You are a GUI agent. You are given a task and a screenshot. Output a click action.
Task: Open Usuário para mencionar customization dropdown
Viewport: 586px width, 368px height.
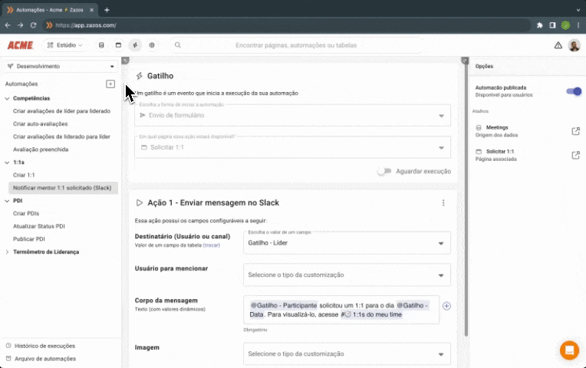pos(347,275)
